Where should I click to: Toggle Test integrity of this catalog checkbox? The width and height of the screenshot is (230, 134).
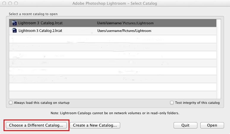[x=172, y=103]
